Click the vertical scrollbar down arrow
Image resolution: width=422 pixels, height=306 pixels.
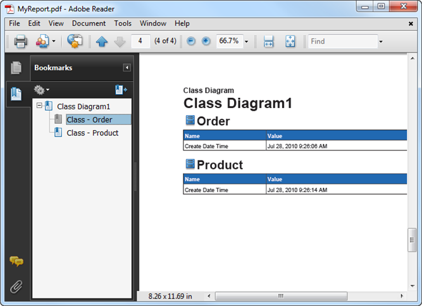coord(413,286)
